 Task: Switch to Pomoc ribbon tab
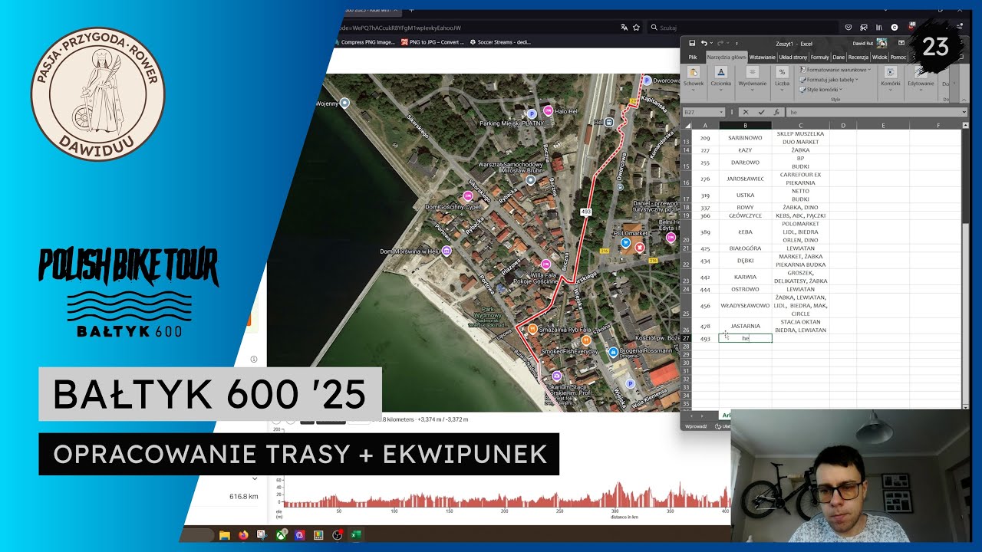(x=898, y=58)
